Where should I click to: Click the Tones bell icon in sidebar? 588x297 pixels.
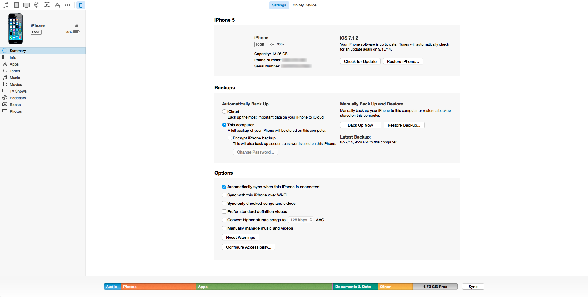(x=5, y=71)
